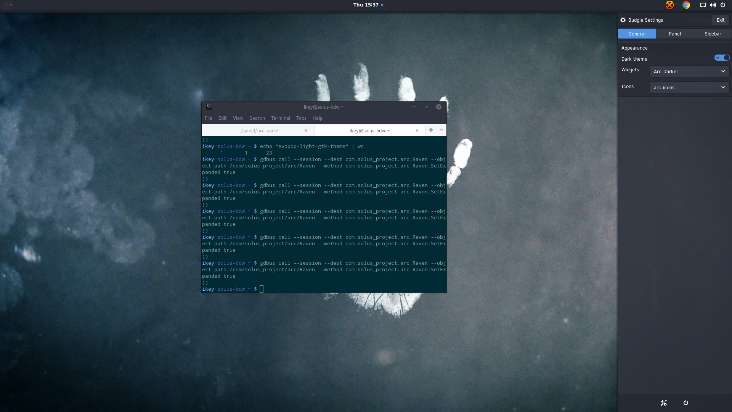This screenshot has width=732, height=412.
Task: Minimize the terminal window
Action: pyautogui.click(x=414, y=107)
